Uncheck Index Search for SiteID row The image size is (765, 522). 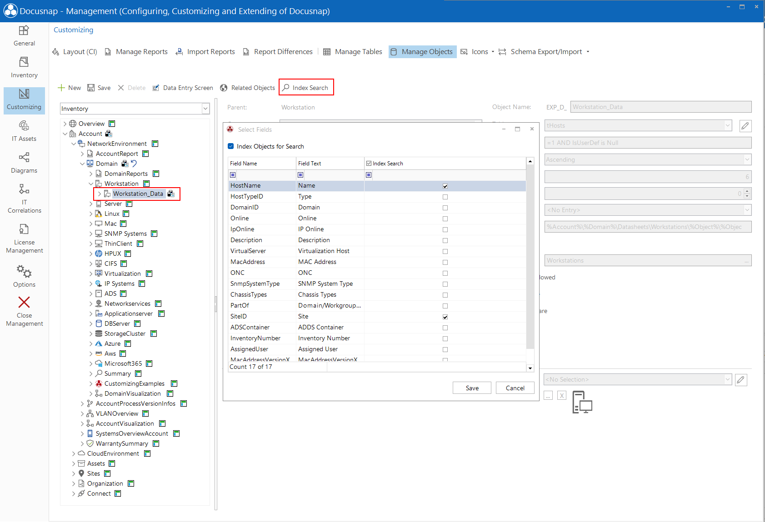(x=445, y=317)
